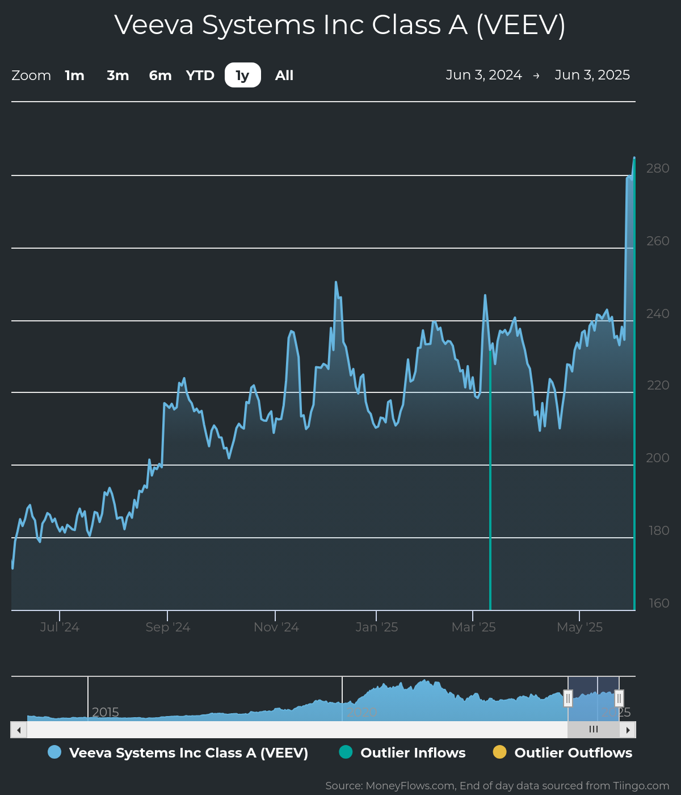Select the 3m zoom range
The width and height of the screenshot is (681, 795).
[118, 76]
